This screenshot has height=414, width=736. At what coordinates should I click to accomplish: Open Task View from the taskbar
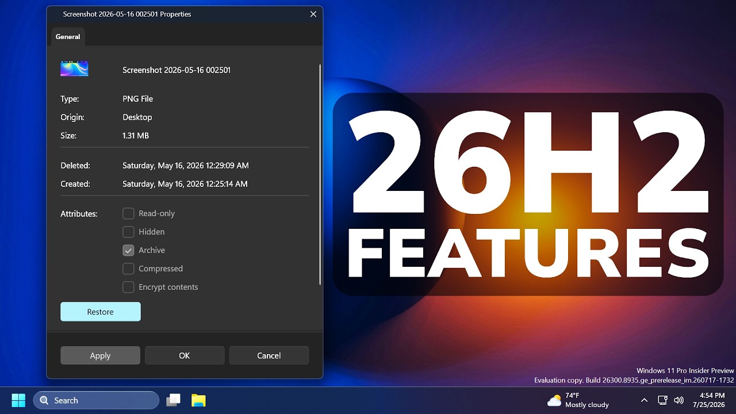(x=174, y=400)
